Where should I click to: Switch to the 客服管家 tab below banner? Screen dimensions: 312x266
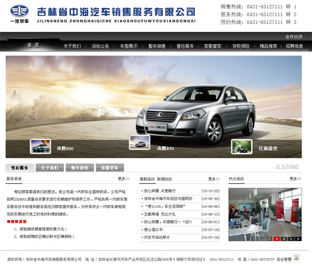tap(110, 168)
